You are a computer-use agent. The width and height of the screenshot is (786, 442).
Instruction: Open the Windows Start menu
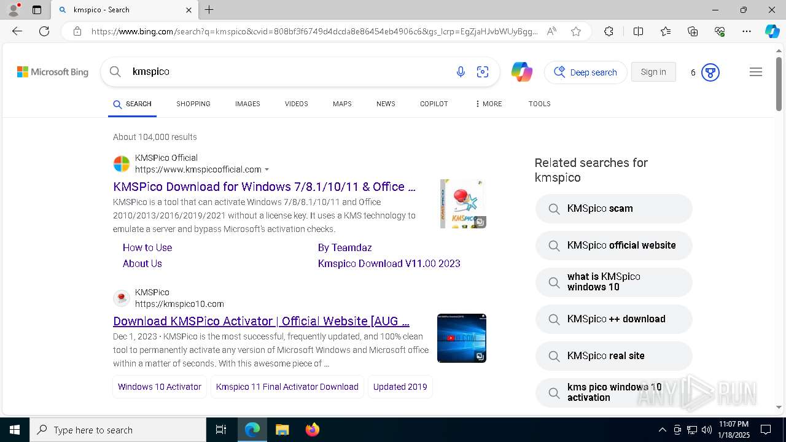pos(15,430)
